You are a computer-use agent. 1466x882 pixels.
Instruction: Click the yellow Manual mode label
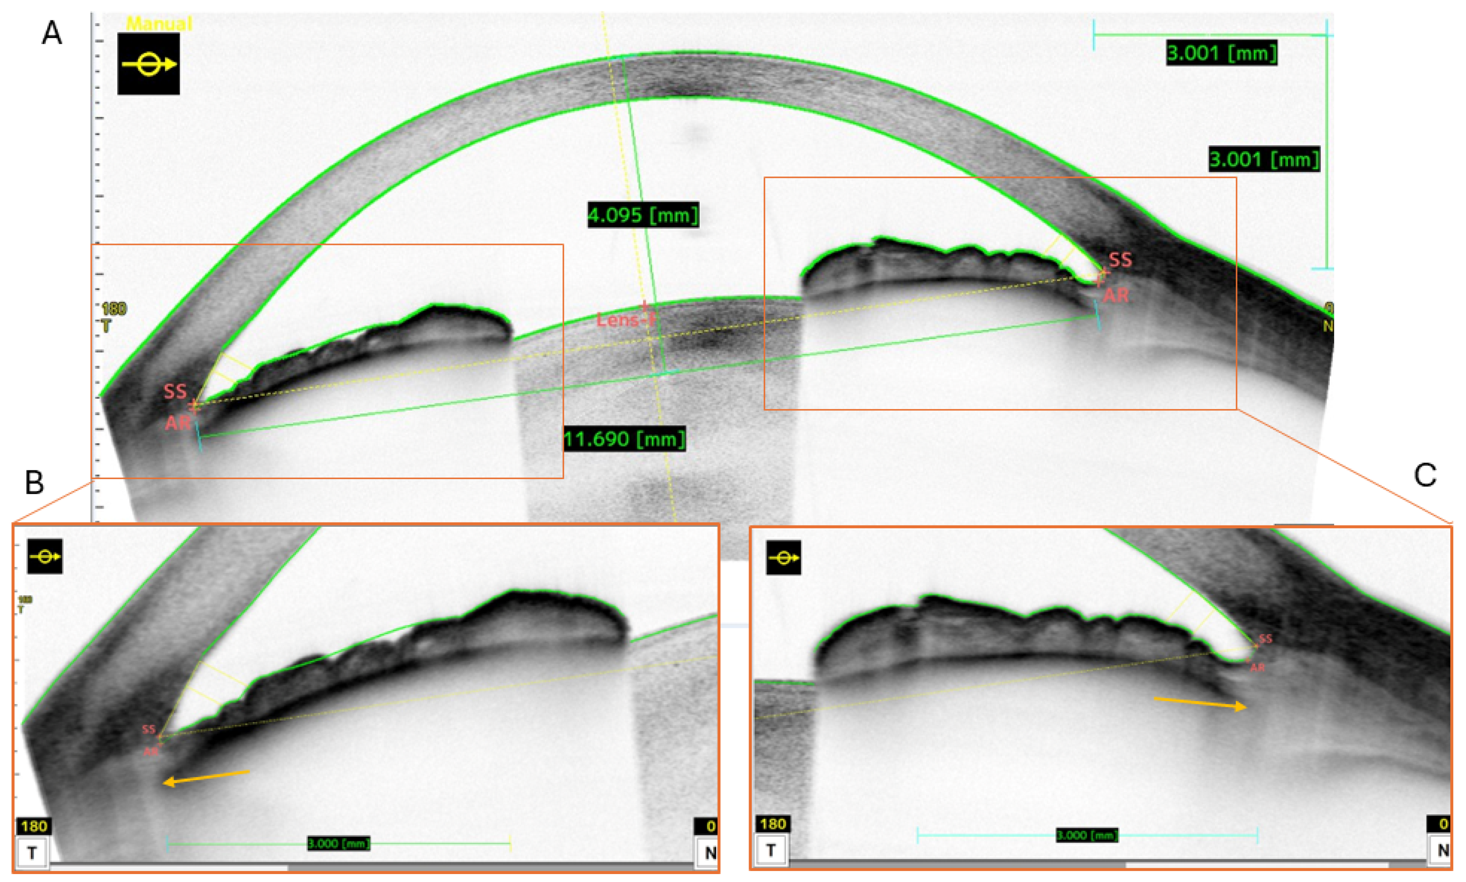pos(159,24)
